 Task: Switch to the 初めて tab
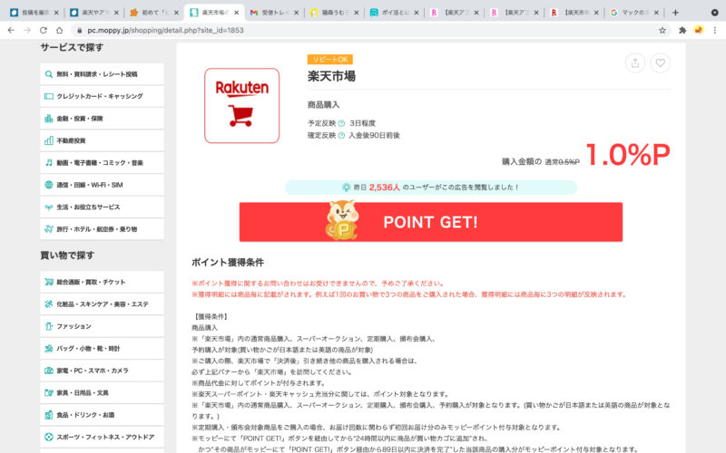[x=153, y=13]
